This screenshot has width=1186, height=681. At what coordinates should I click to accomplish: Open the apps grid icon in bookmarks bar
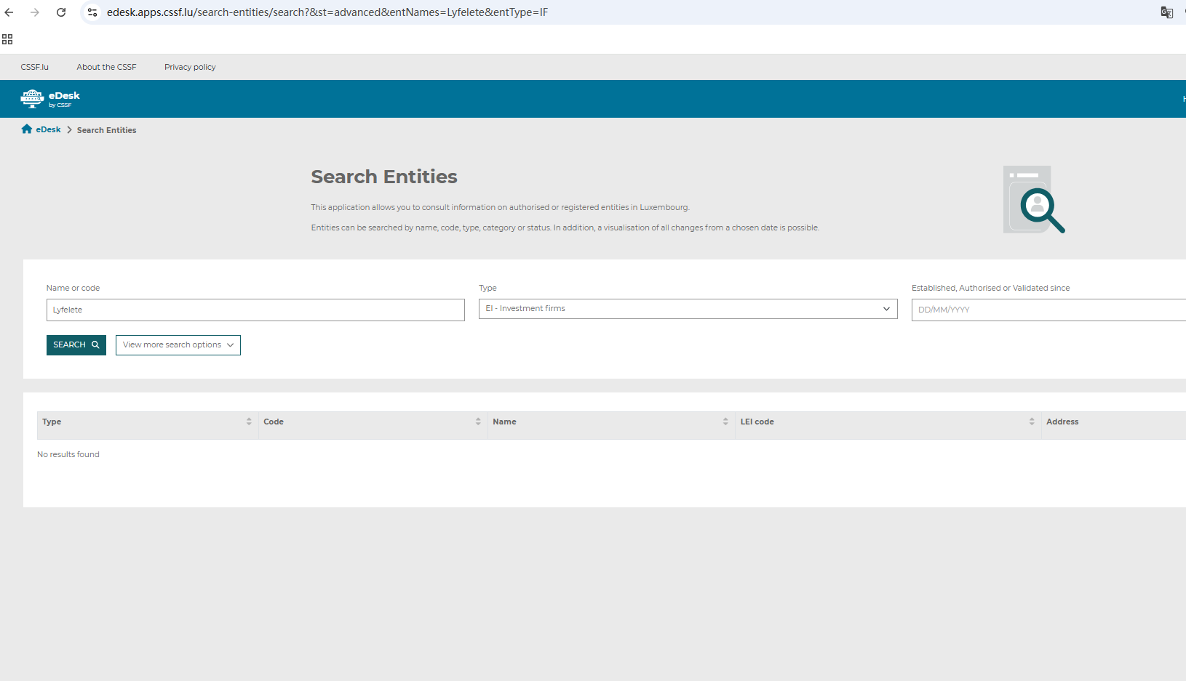coord(7,39)
